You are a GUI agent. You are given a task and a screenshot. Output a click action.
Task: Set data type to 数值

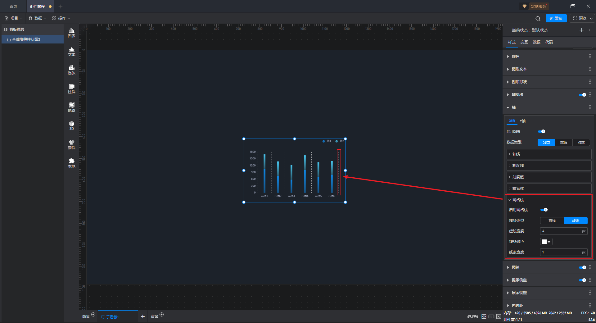[564, 142]
